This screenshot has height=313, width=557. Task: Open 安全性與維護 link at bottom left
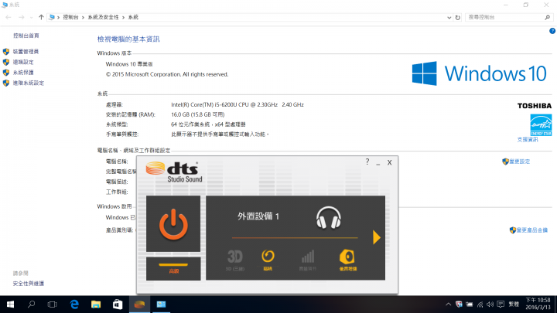[29, 284]
